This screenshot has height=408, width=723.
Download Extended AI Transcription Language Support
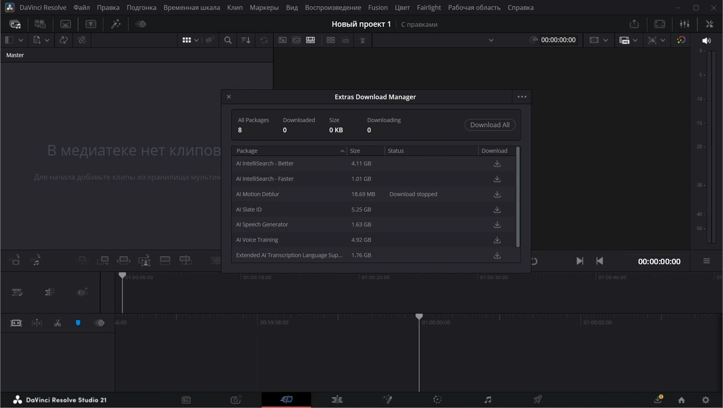pos(497,255)
